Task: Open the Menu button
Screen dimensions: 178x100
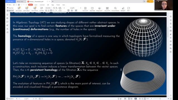Action: click(x=9, y=5)
